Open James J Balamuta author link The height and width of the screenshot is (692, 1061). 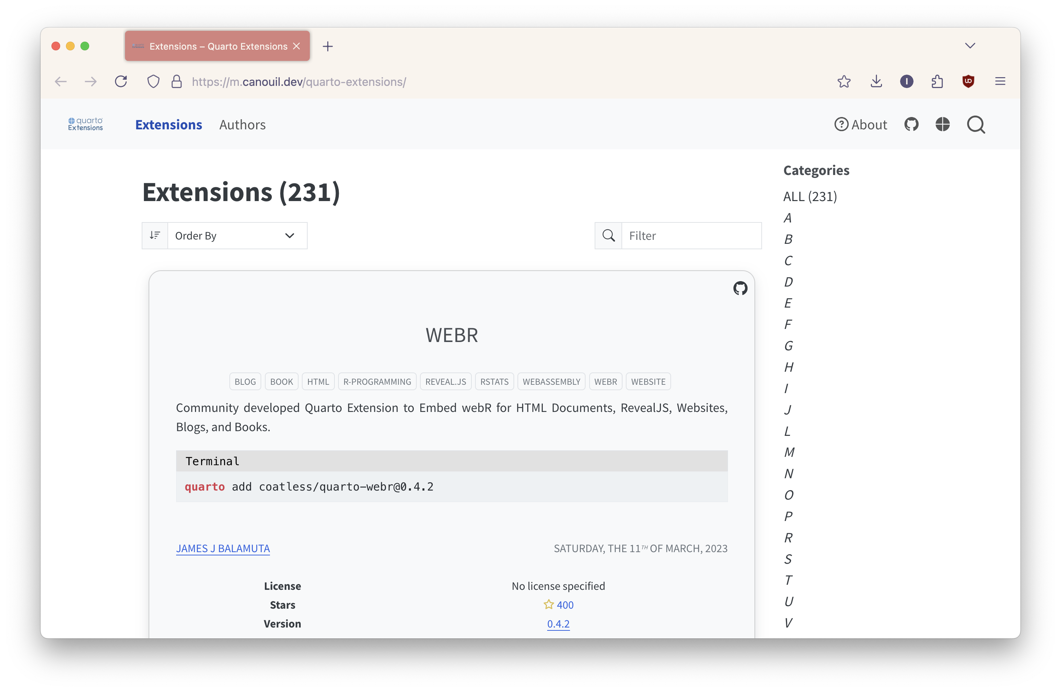[223, 549]
